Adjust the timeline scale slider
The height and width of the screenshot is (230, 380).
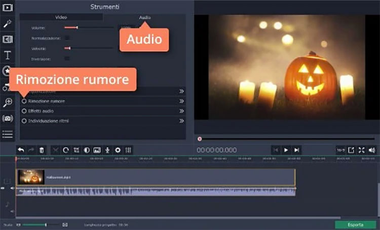[41, 224]
